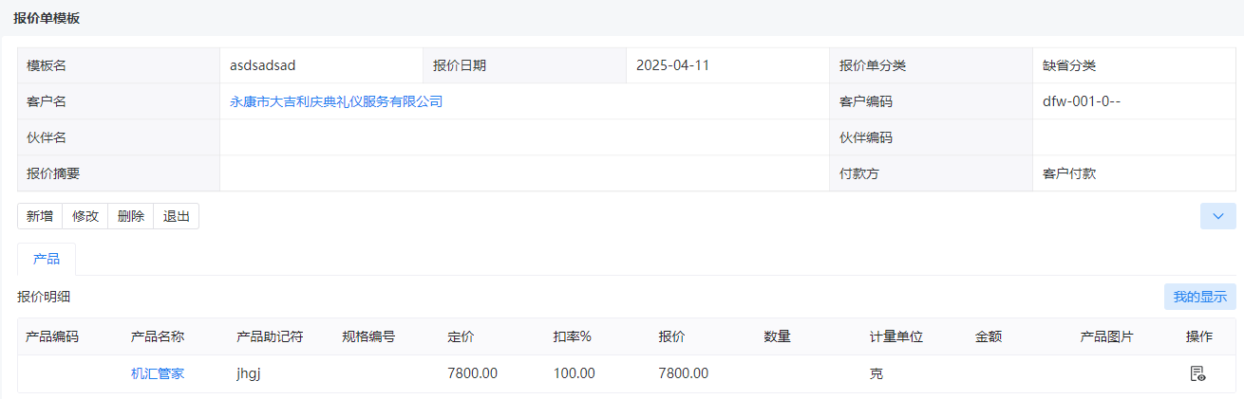Viewport: 1244px width, 399px height.
Task: Click the 扣率% column header
Action: click(573, 336)
